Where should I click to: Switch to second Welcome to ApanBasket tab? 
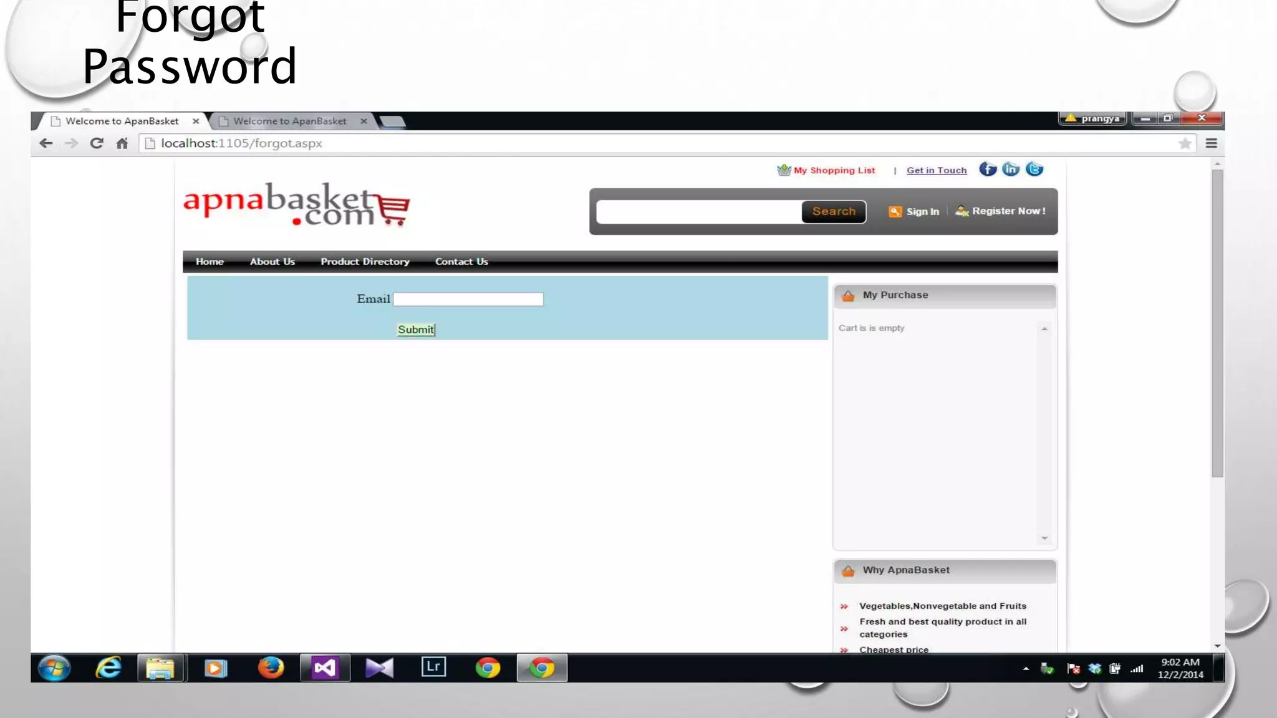[x=289, y=121]
